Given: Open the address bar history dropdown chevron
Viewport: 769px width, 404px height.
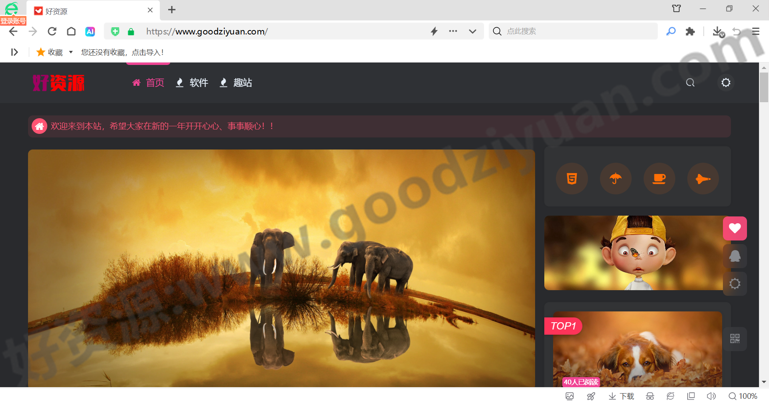Looking at the screenshot, I should pos(473,31).
